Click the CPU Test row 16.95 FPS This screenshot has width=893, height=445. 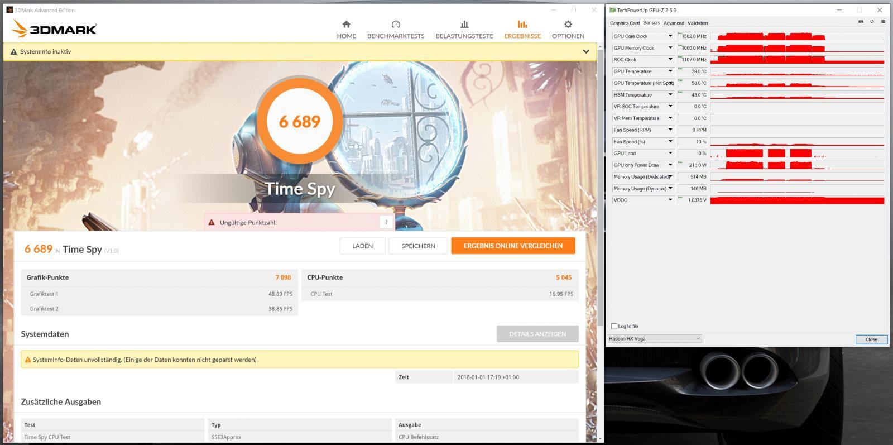tap(440, 294)
